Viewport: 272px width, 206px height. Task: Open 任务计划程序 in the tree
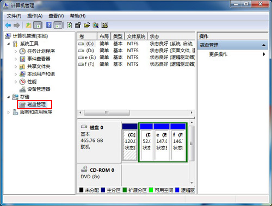point(41,51)
